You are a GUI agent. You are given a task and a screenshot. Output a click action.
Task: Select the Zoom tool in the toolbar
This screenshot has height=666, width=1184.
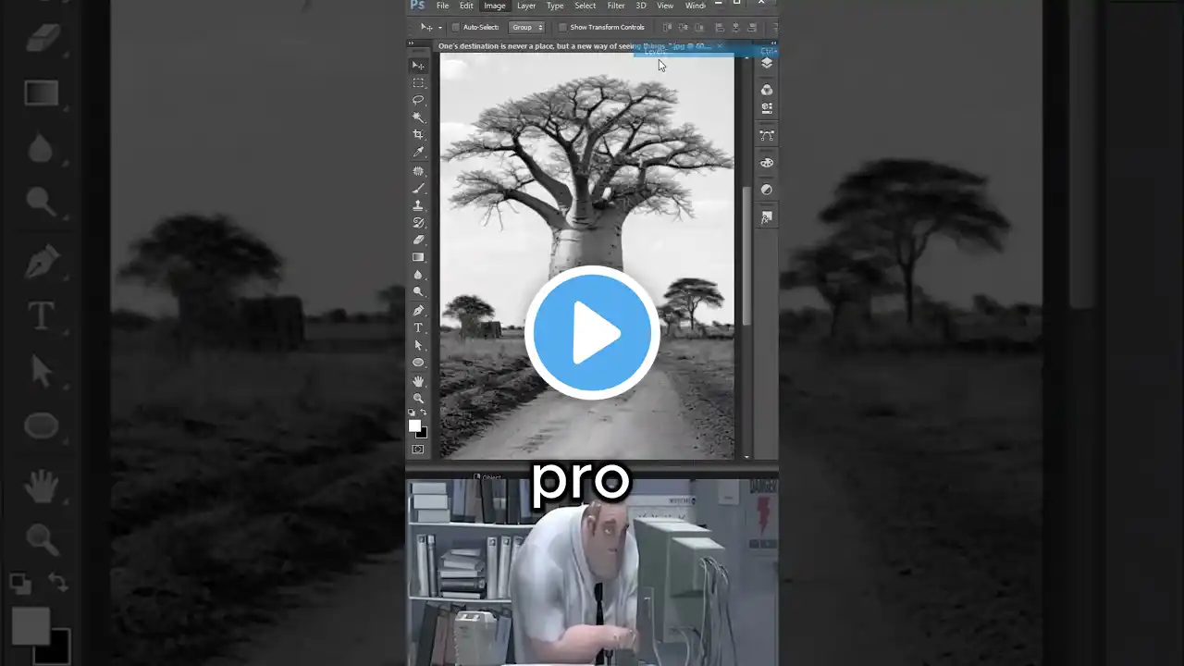(x=418, y=399)
